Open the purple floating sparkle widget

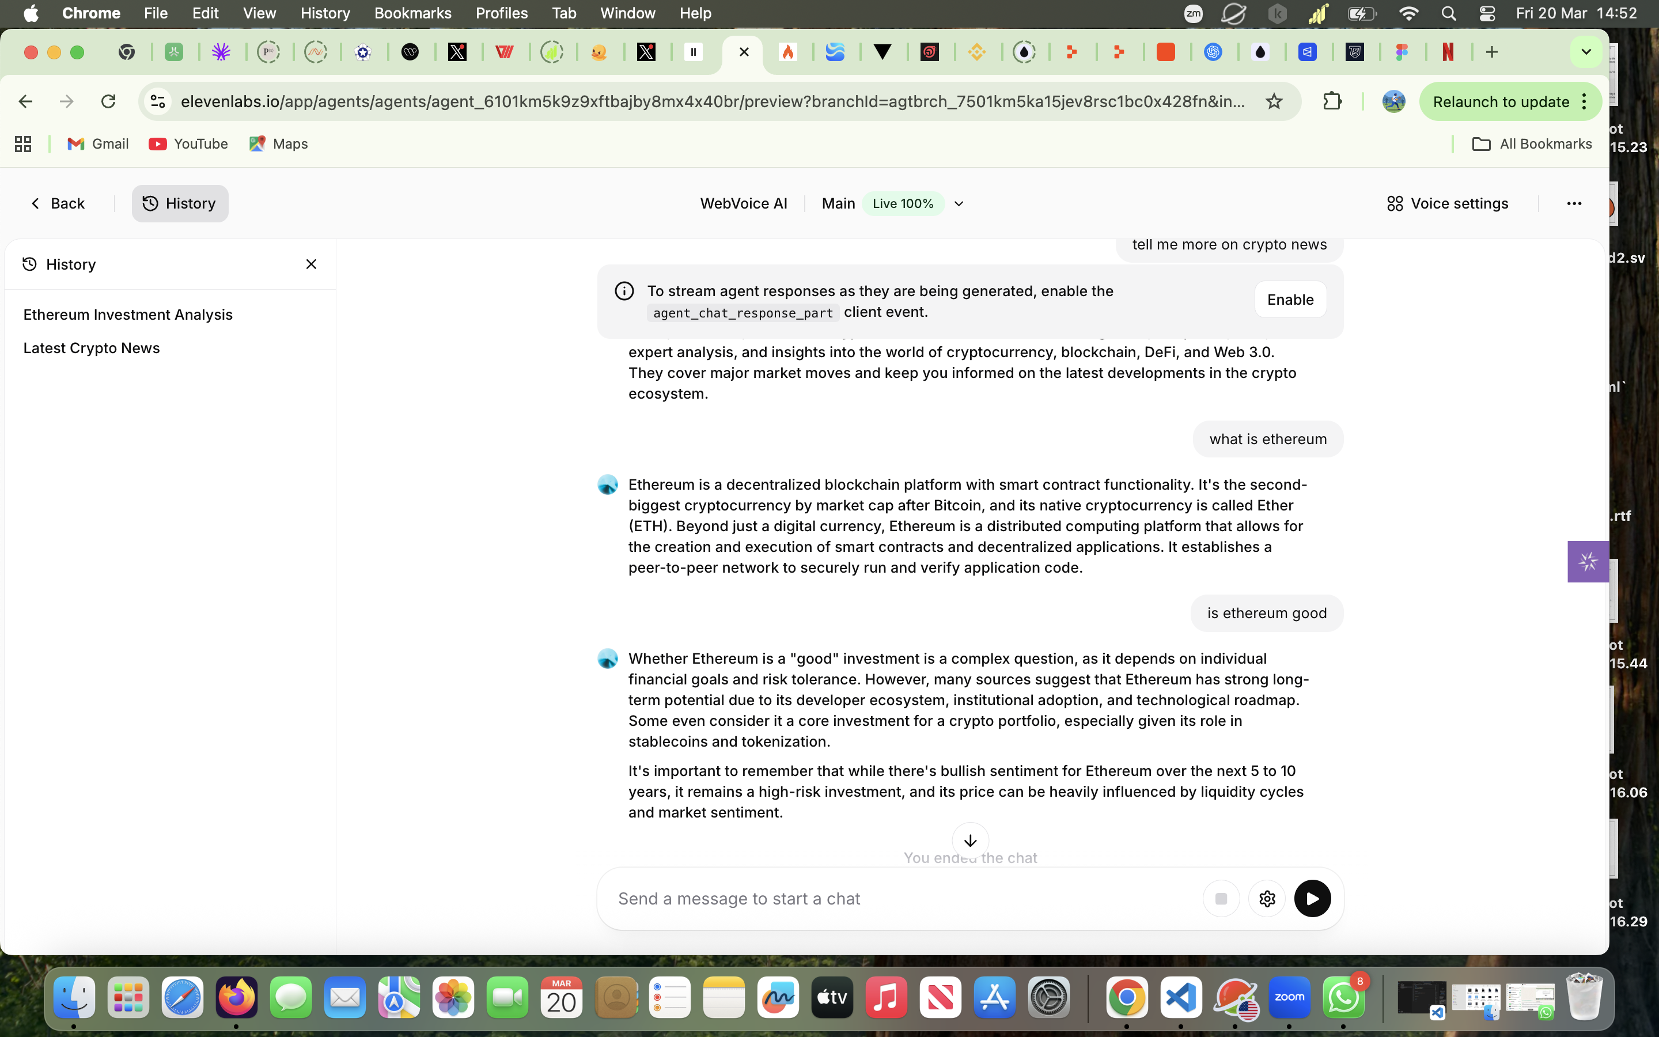pos(1588,562)
